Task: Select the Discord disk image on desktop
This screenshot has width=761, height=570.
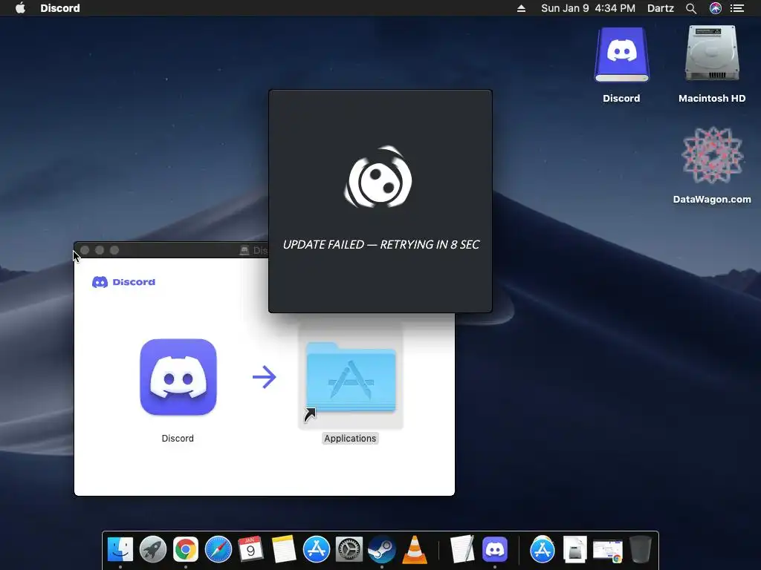Action: tap(622, 55)
